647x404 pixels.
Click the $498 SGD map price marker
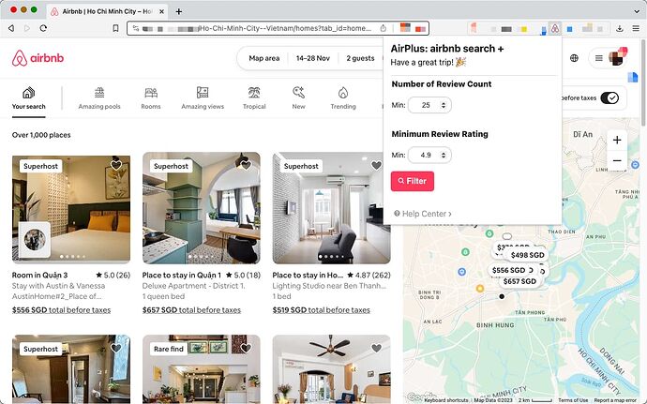(x=527, y=255)
